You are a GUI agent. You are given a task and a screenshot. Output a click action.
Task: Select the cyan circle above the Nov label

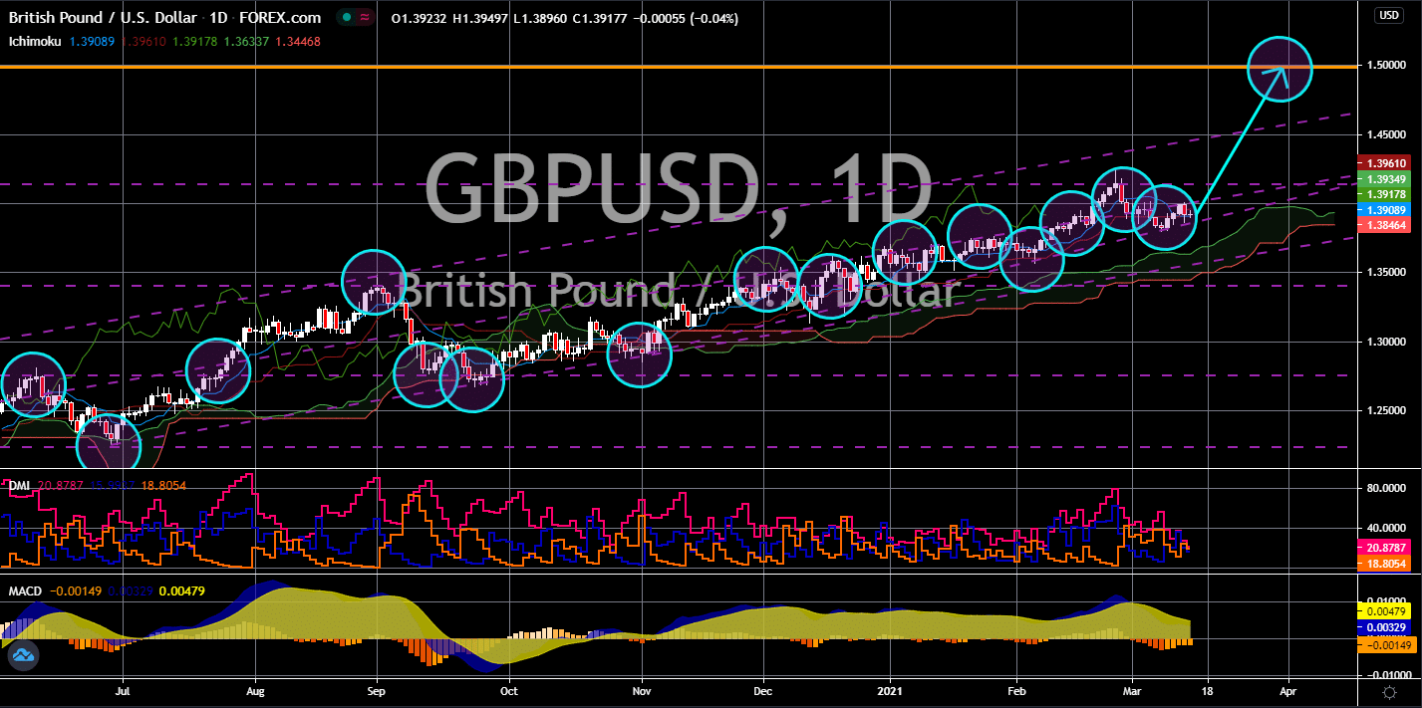click(x=640, y=354)
